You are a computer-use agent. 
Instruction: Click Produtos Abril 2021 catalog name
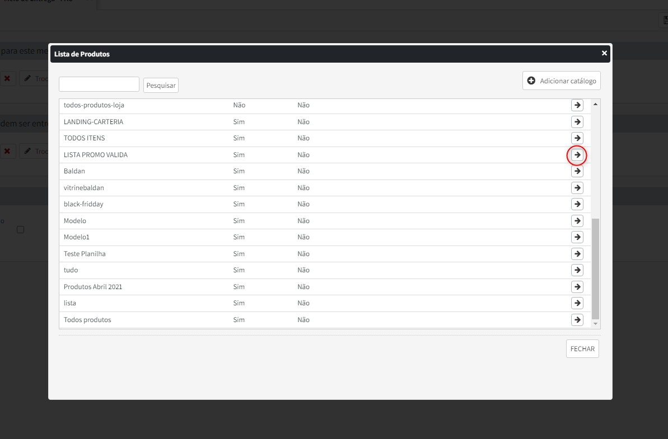[x=93, y=287]
